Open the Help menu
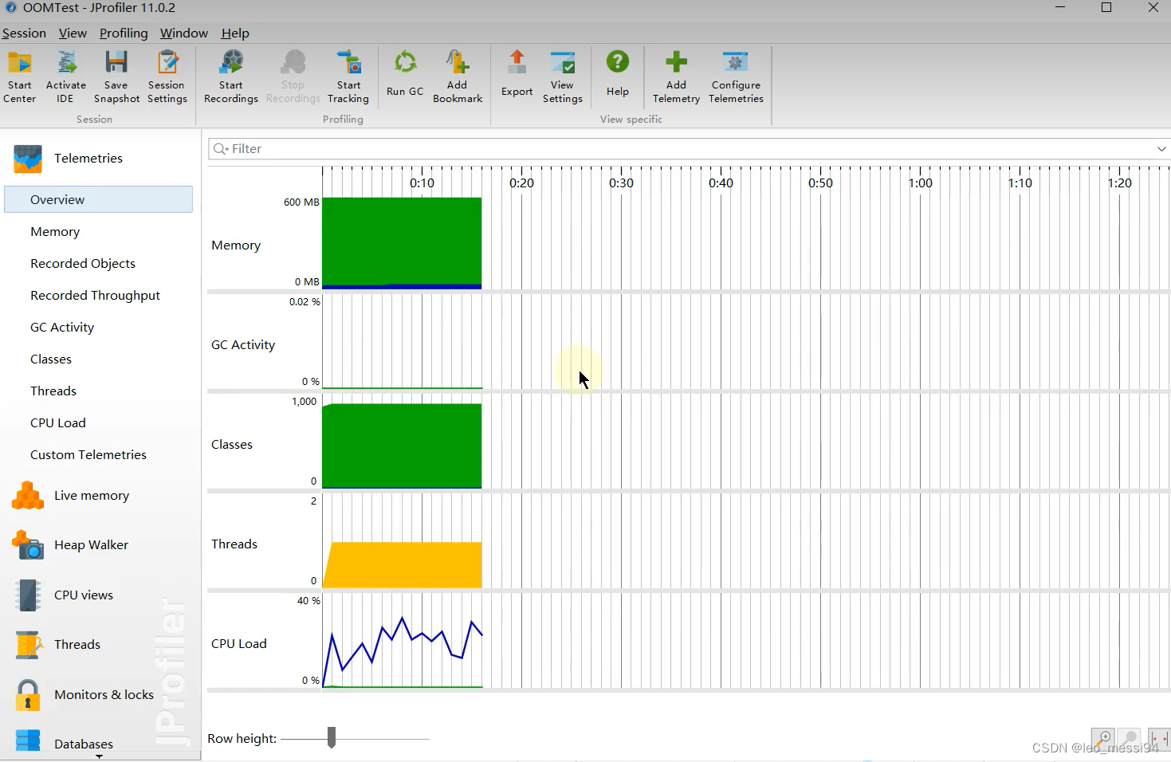The image size is (1171, 762). point(235,33)
